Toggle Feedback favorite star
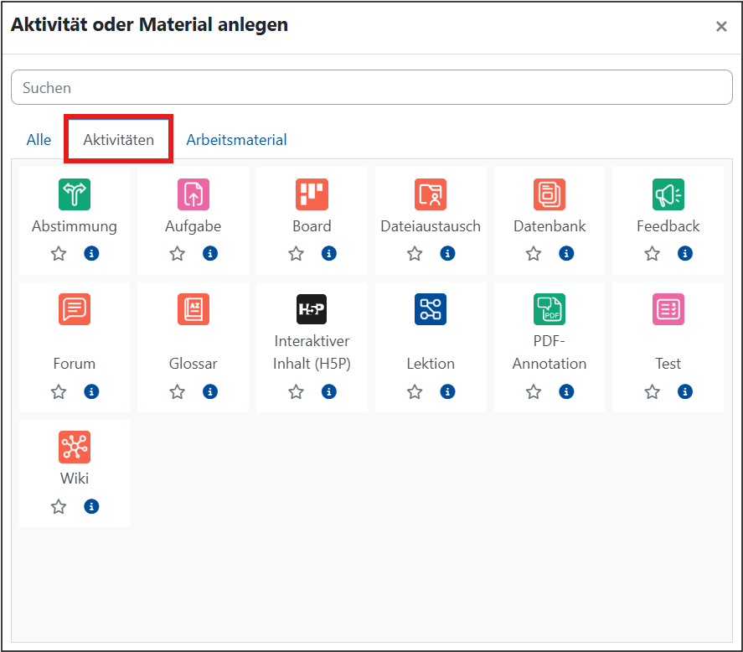 652,254
